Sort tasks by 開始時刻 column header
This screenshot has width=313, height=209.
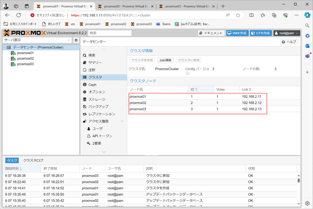pyautogui.click(x=22, y=169)
